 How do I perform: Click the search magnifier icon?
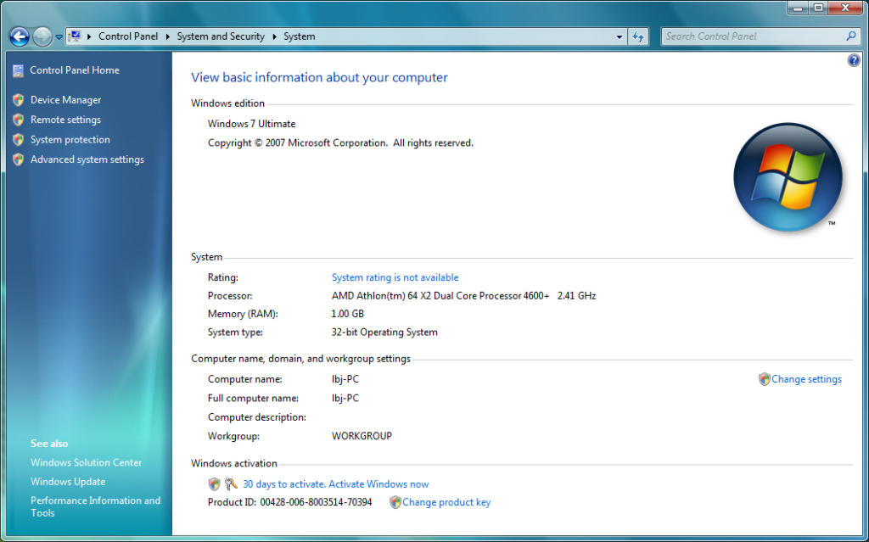point(850,36)
